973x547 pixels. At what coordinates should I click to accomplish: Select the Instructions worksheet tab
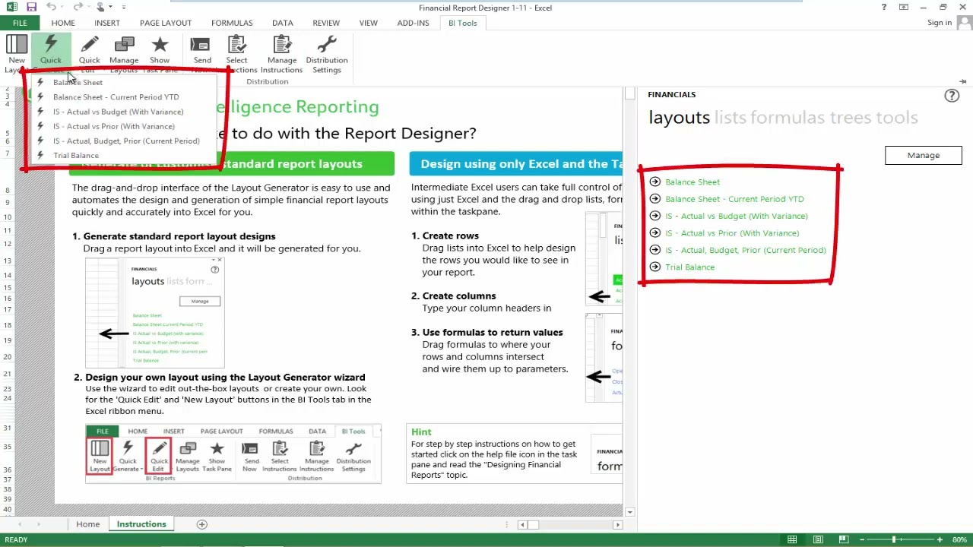(x=141, y=524)
